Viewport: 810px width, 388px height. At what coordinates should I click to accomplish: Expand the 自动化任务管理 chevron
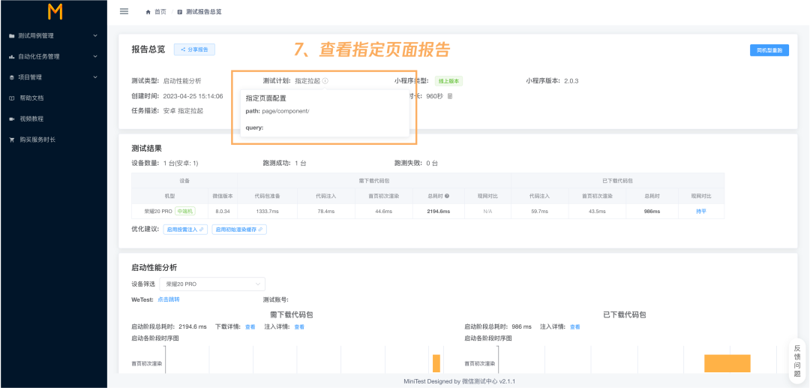pyautogui.click(x=95, y=56)
